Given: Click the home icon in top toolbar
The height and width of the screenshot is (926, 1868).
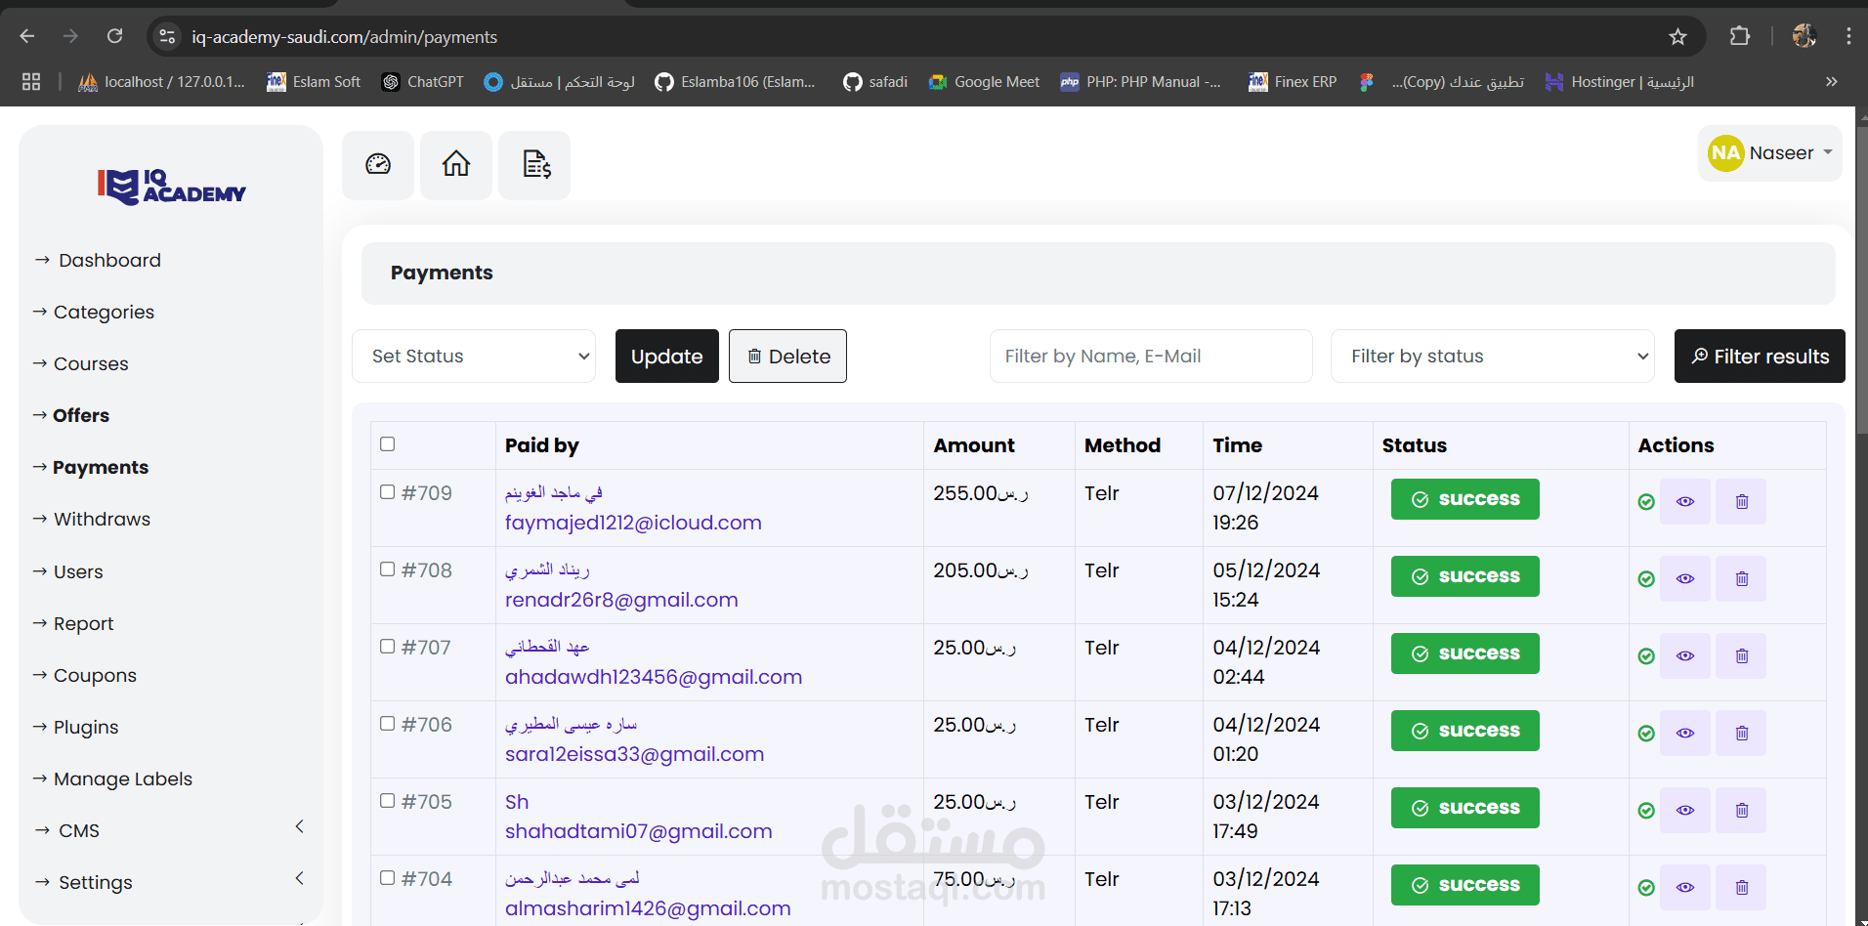Looking at the screenshot, I should (456, 164).
